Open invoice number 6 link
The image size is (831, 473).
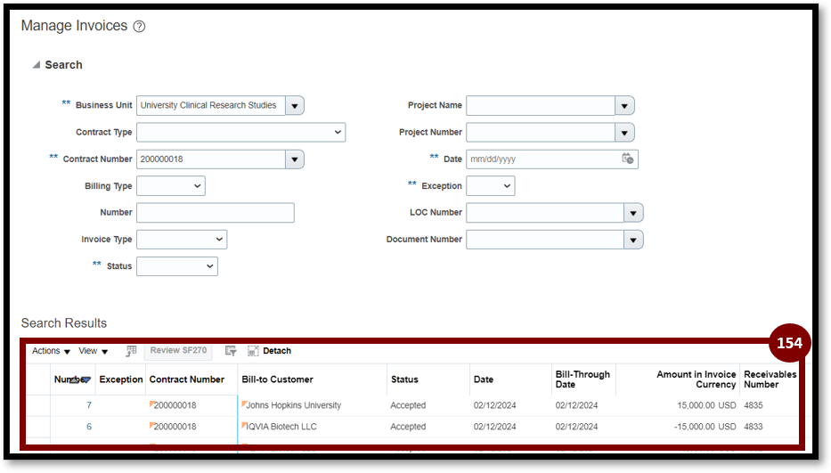coord(89,427)
